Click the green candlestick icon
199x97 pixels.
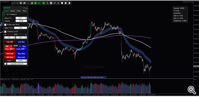[x=39, y=3]
